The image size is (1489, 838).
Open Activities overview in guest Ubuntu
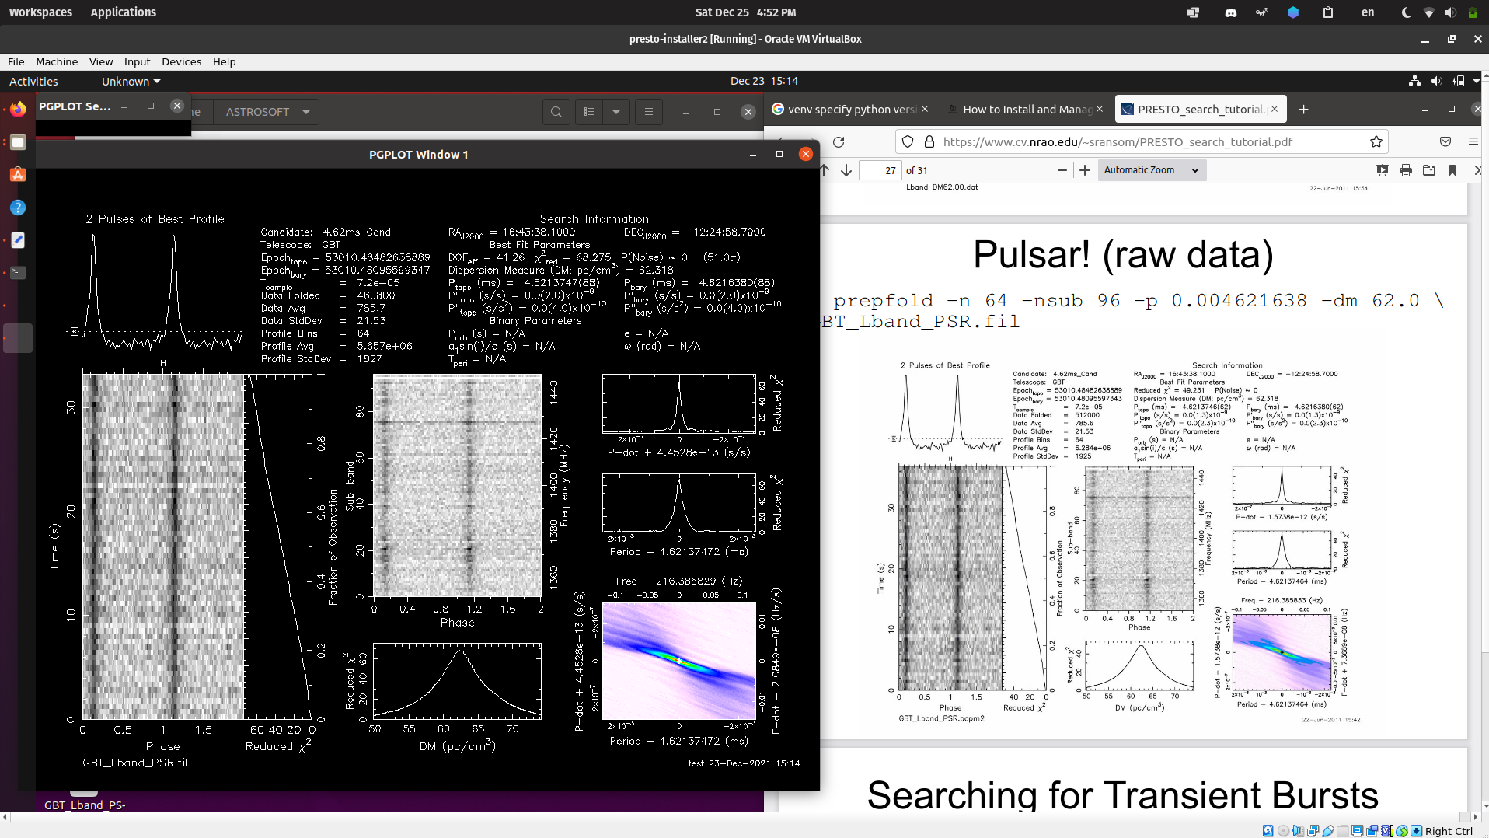(x=33, y=81)
